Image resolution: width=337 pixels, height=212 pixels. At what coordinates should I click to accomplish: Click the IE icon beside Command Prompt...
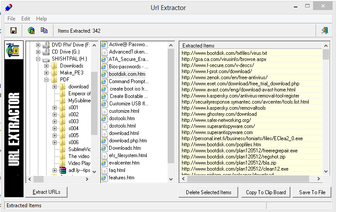pyautogui.click(x=104, y=81)
